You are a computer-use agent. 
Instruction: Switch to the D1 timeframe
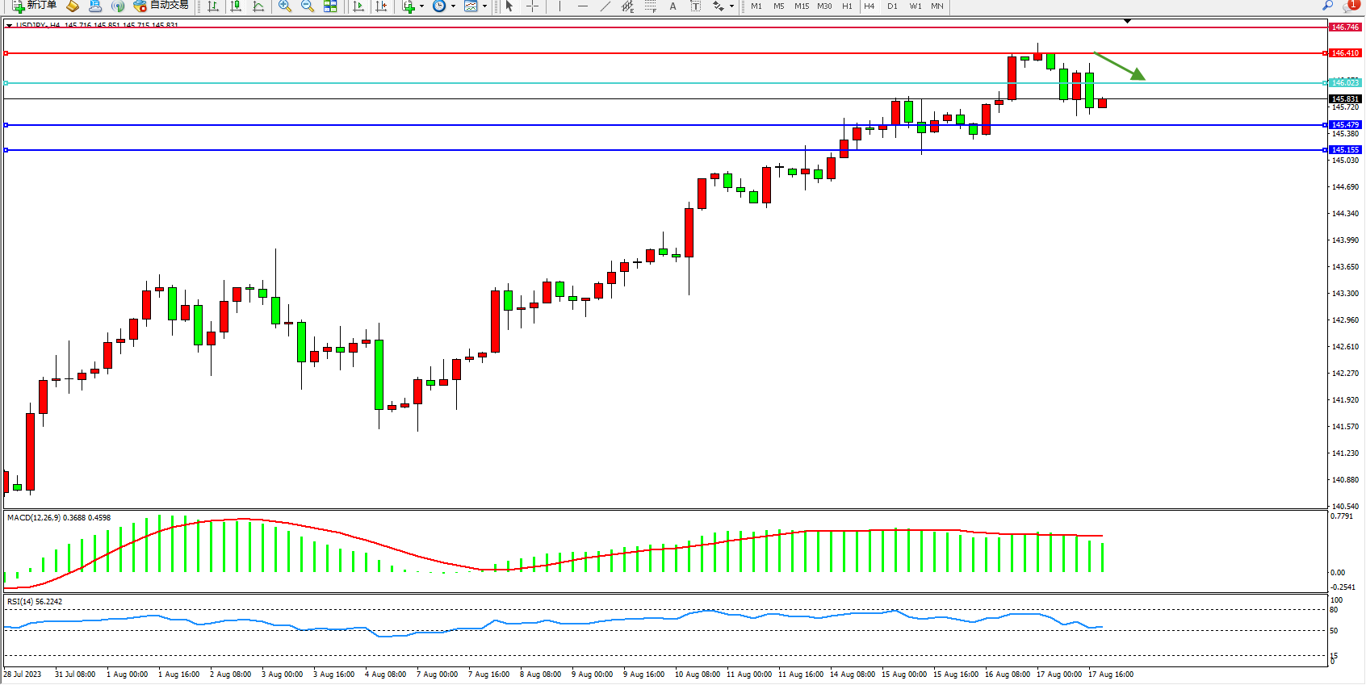point(892,6)
